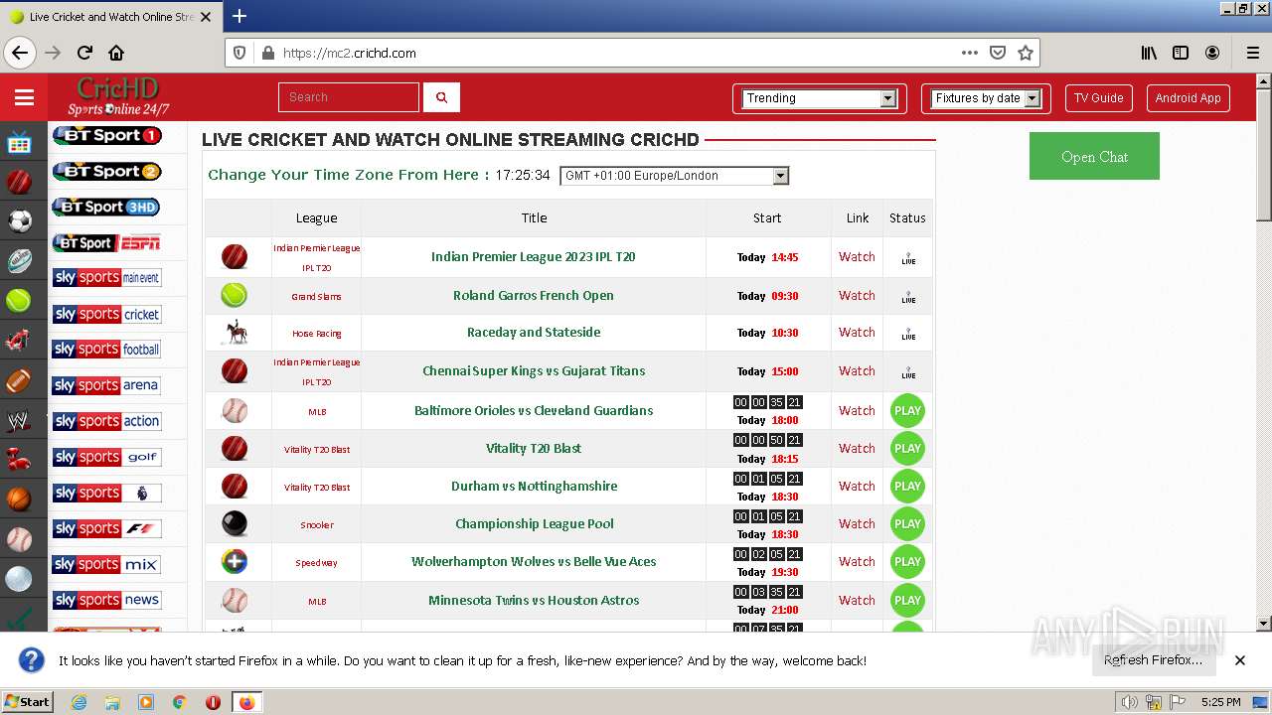The width and height of the screenshot is (1272, 715).
Task: Open Sky Sports Arena channel
Action: pos(106,385)
